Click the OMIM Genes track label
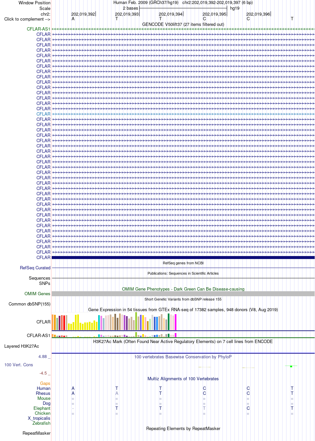This screenshot has width=315, height=441. pyautogui.click(x=37, y=294)
